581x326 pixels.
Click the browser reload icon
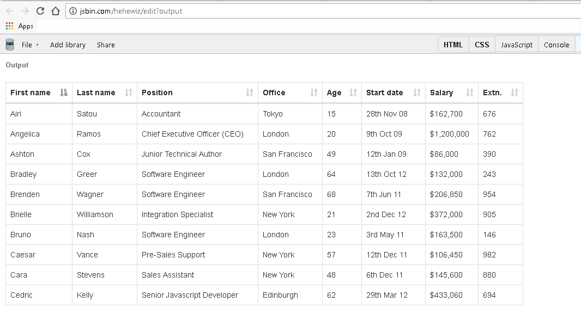pos(40,11)
